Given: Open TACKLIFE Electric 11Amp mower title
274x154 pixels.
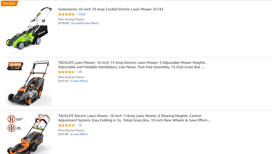Looking at the screenshot, I should pyautogui.click(x=134, y=118).
